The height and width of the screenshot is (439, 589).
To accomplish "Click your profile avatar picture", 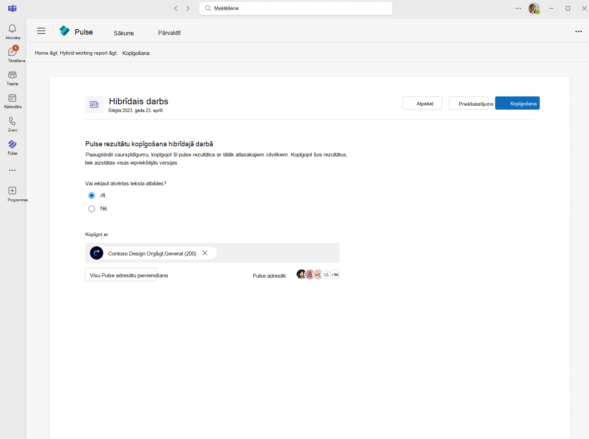I will tap(534, 8).
